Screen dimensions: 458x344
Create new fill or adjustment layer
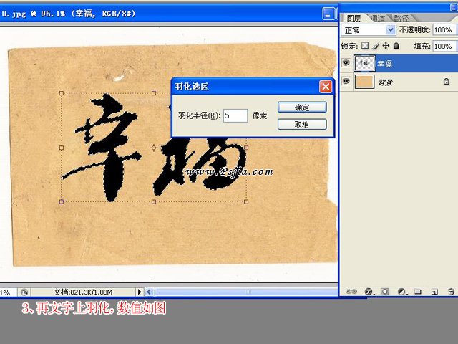click(x=402, y=292)
